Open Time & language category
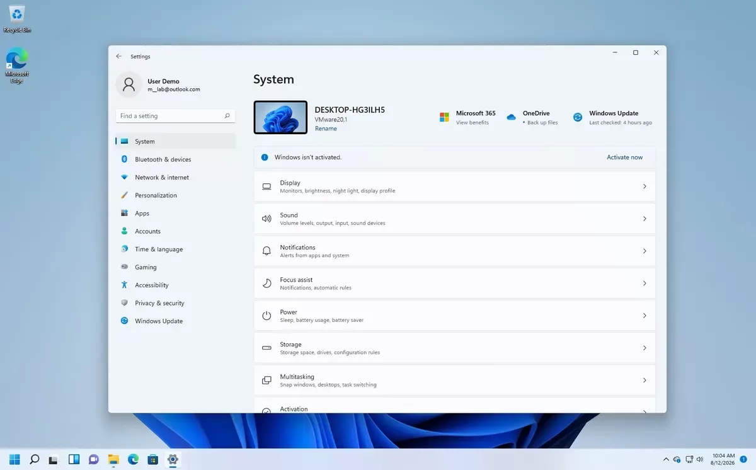 coord(176,249)
